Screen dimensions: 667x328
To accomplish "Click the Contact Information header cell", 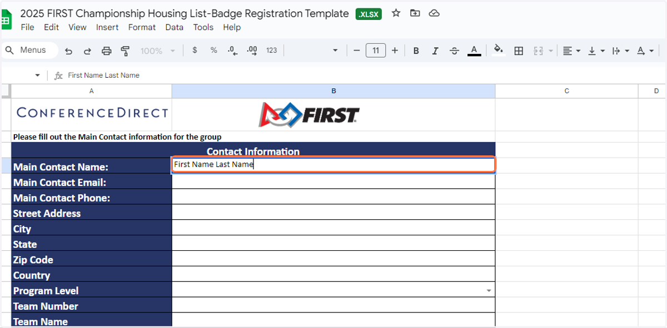I will pos(253,151).
